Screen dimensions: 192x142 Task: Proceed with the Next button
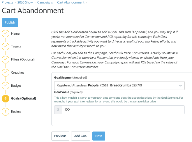99,136
